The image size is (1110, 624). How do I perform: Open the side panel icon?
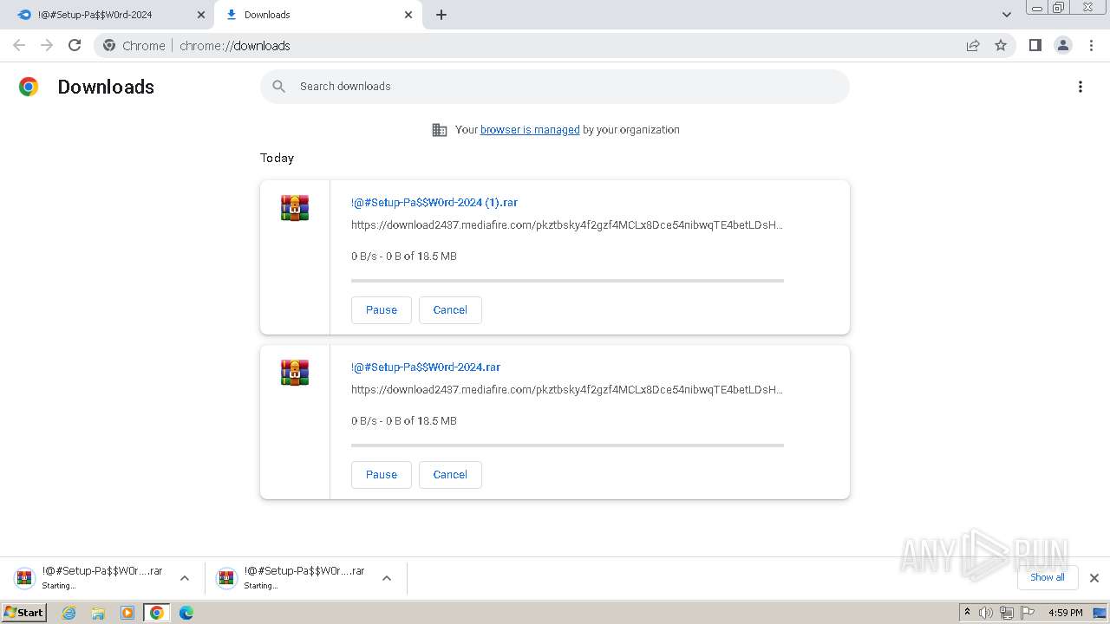(1035, 45)
